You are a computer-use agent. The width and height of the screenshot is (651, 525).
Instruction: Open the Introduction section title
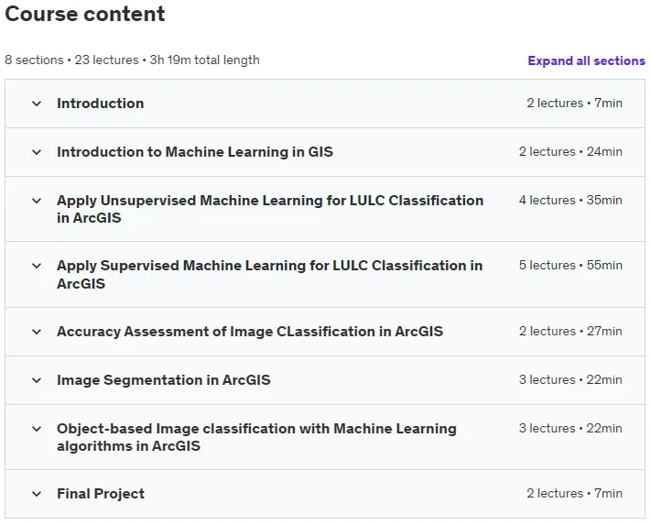pos(100,104)
